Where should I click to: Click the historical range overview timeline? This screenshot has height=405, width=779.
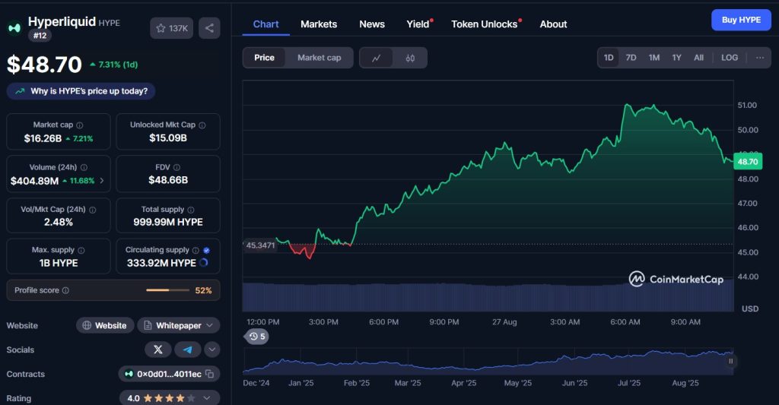pos(488,362)
